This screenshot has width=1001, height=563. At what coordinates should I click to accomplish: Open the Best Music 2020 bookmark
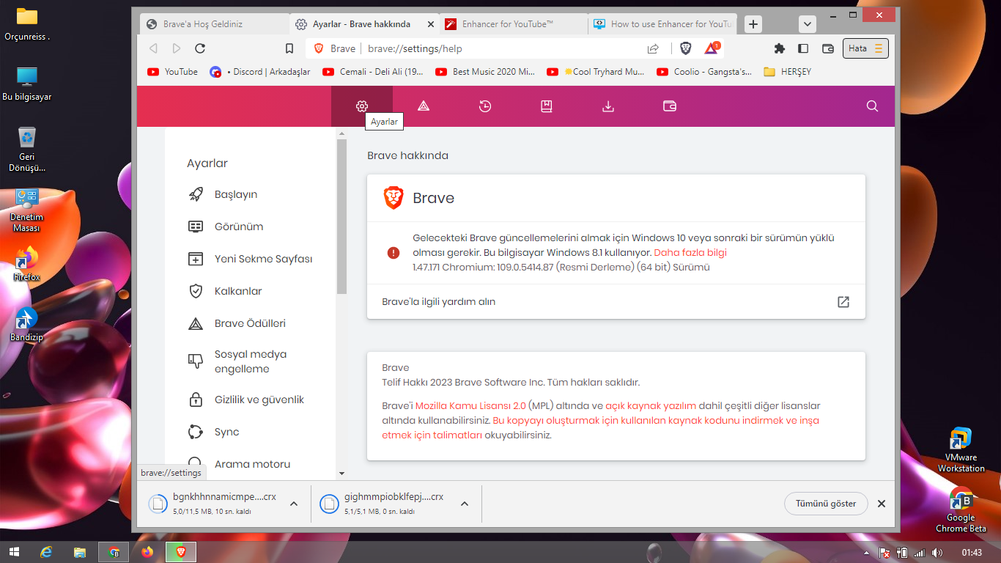(x=485, y=72)
